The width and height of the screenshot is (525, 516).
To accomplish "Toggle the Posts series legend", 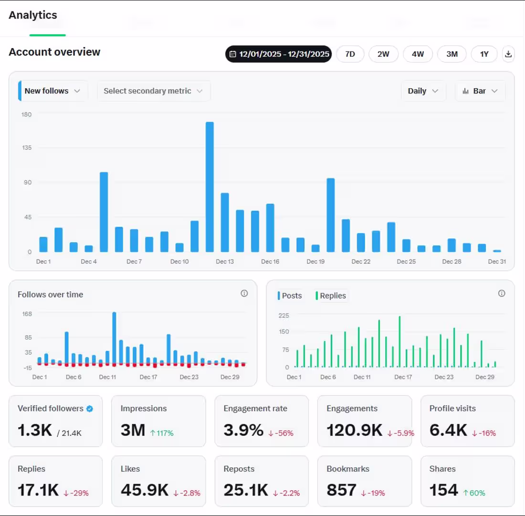I will (x=290, y=296).
